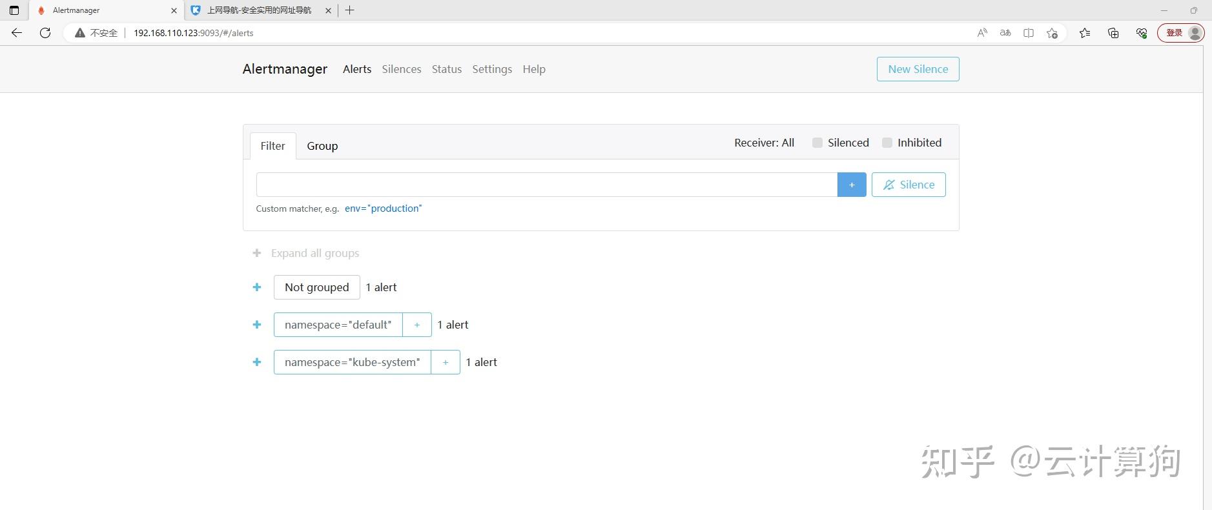
Task: Open the split screen icon
Action: [x=1029, y=33]
